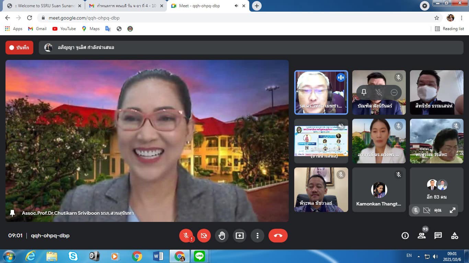Expand the Chrome profile dropdown arrow
Image resolution: width=469 pixels, height=263 pixels.
click(425, 6)
